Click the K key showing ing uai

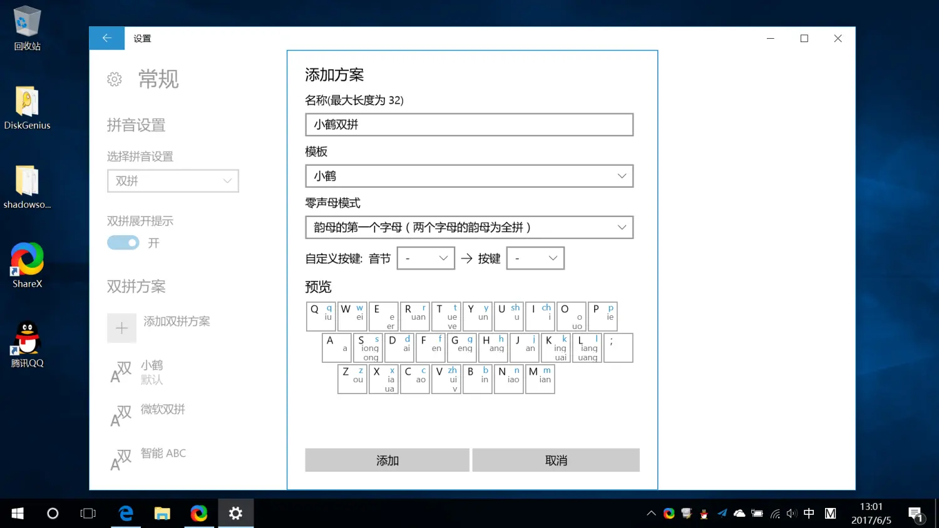point(556,348)
